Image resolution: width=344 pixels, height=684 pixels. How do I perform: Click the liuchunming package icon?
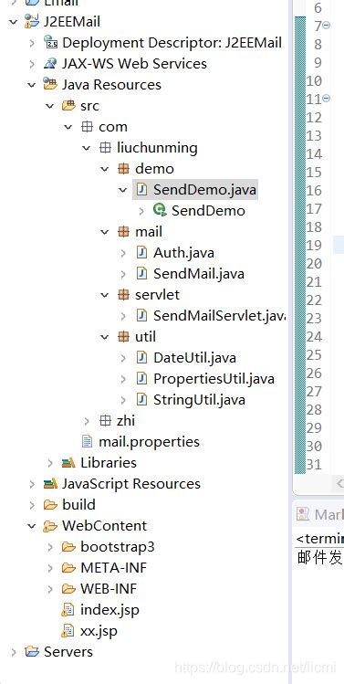coord(105,148)
